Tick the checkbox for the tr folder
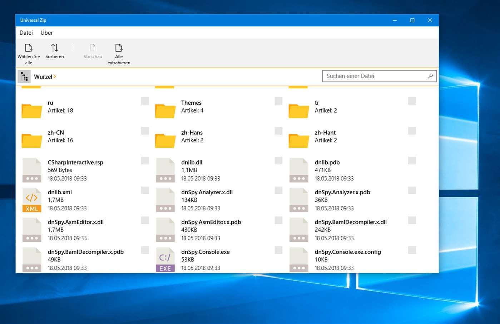The width and height of the screenshot is (500, 324). pyautogui.click(x=412, y=101)
